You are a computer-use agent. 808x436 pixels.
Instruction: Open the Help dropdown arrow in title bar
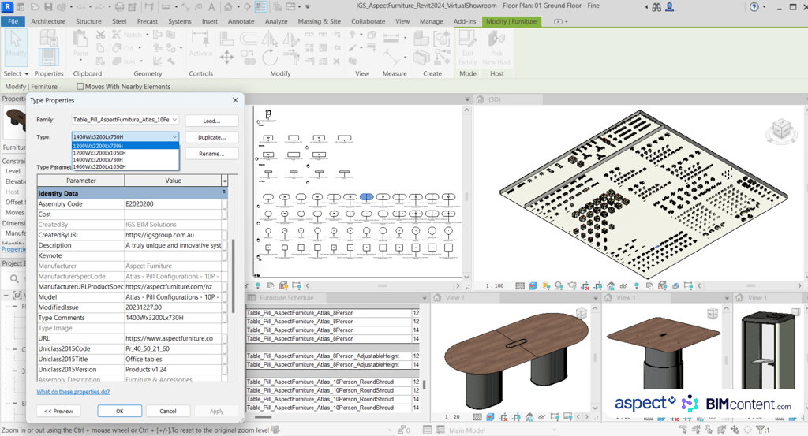point(764,7)
